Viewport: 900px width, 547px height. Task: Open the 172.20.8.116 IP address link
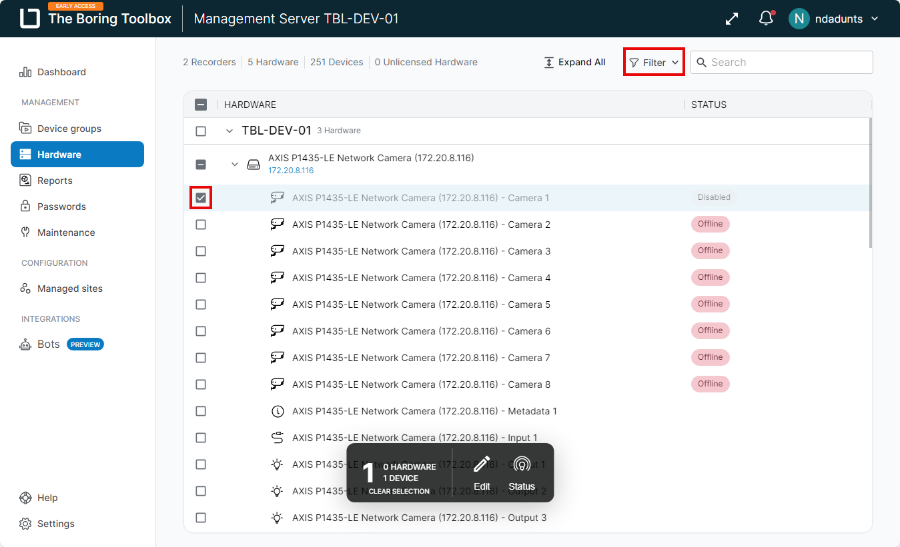point(291,171)
